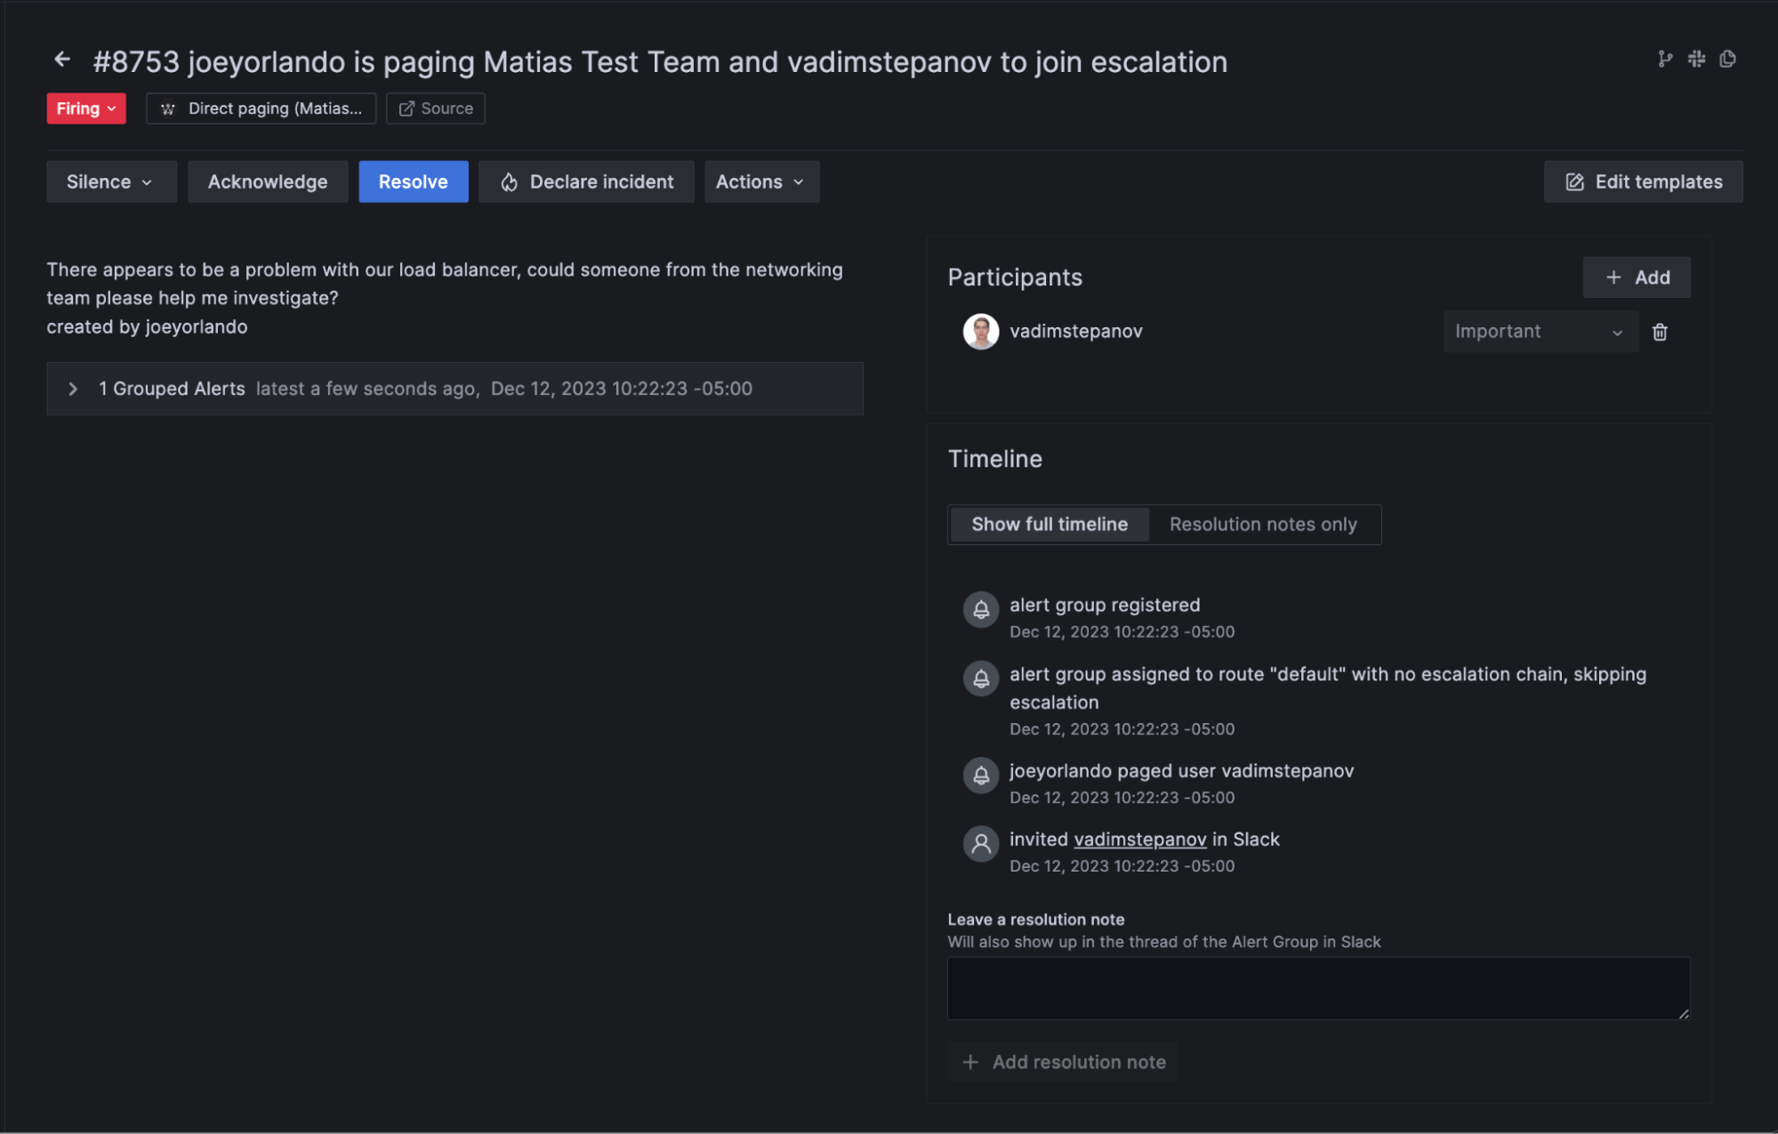
Task: Click the branch integration icon at top right
Action: 1665,59
